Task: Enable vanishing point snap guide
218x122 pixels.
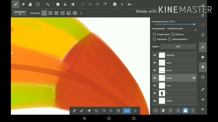Action: click(x=63, y=13)
